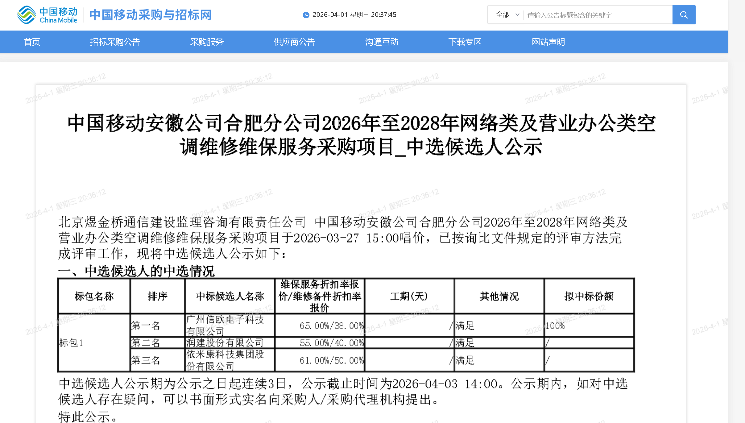The image size is (745, 423).
Task: Click the 拟中标份额 column header
Action: [589, 296]
